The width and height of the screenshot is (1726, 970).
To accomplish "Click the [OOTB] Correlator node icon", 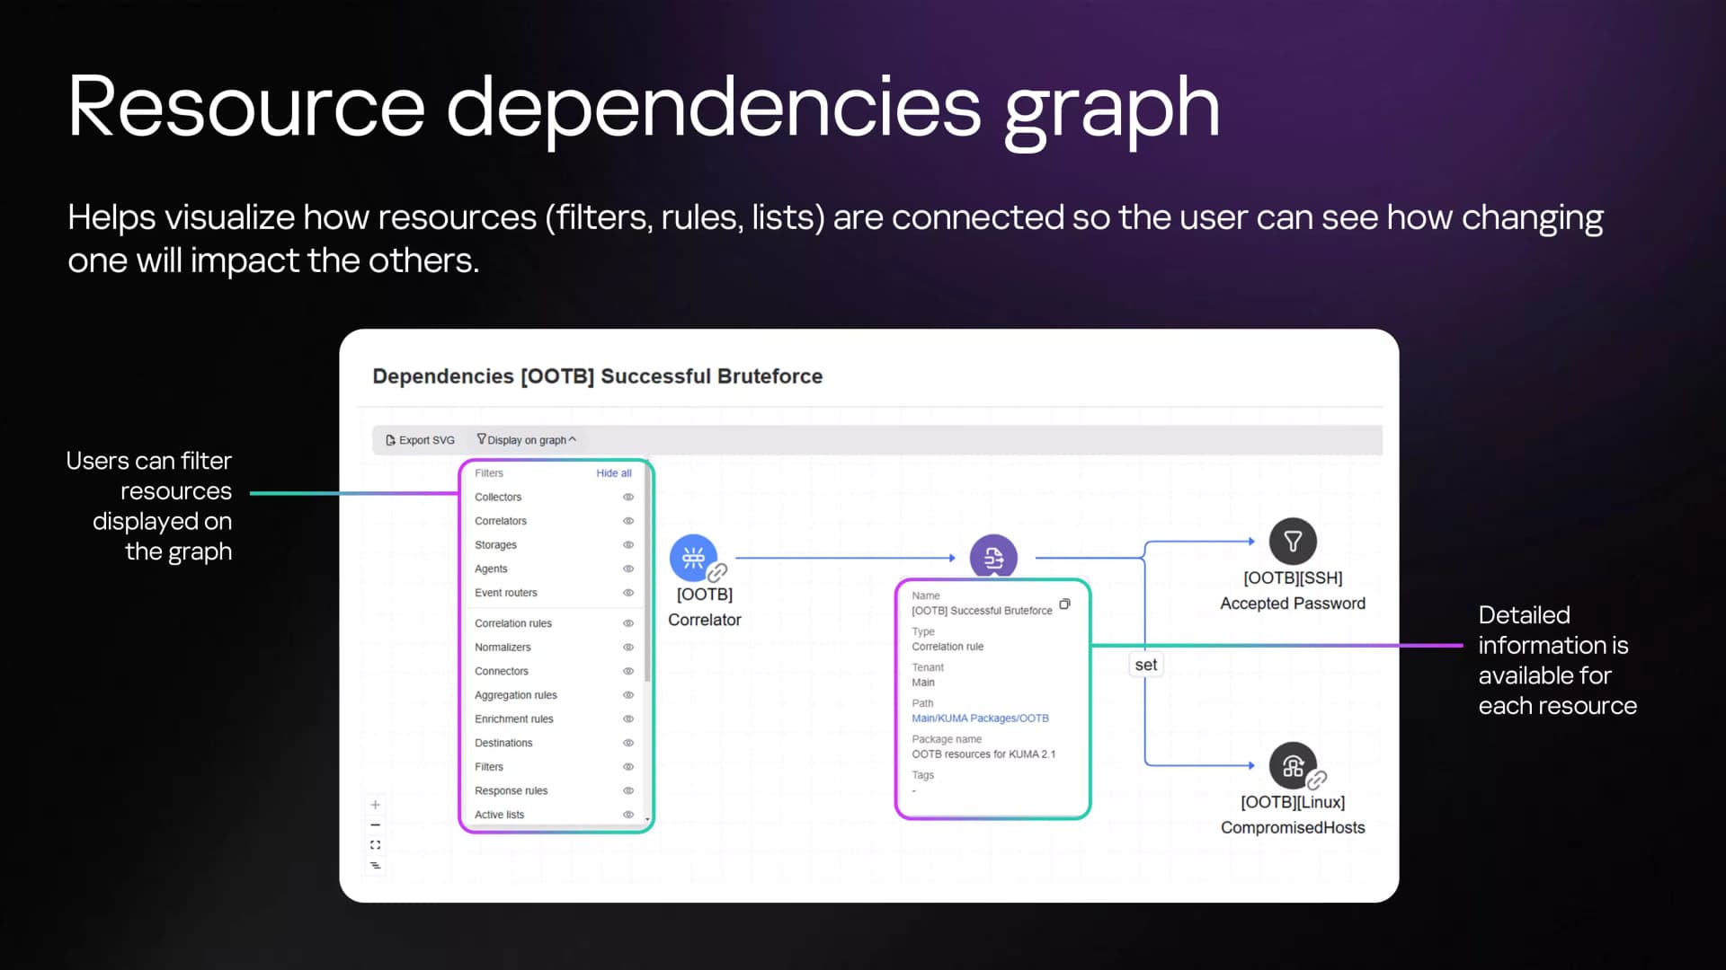I will [693, 558].
